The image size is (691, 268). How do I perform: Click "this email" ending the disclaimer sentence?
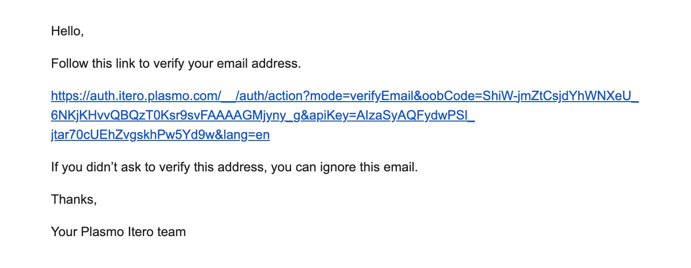click(x=388, y=167)
